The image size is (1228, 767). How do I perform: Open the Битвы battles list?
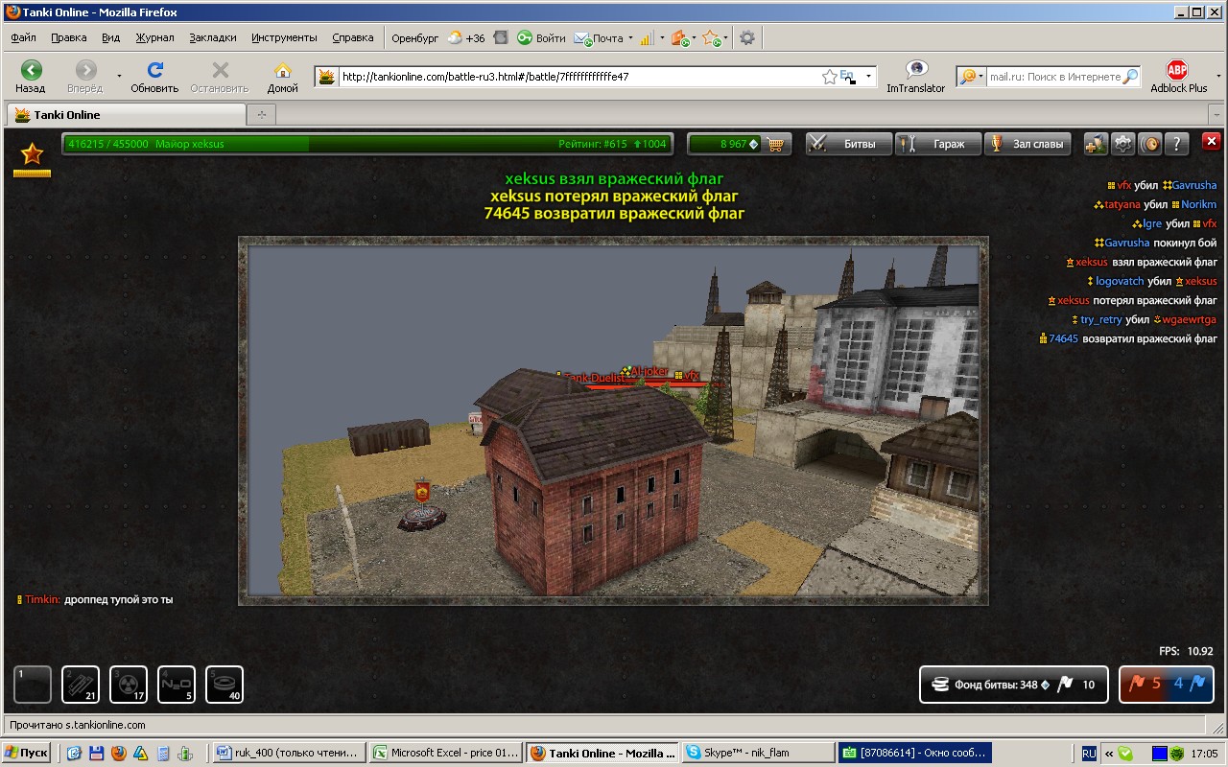tap(848, 144)
